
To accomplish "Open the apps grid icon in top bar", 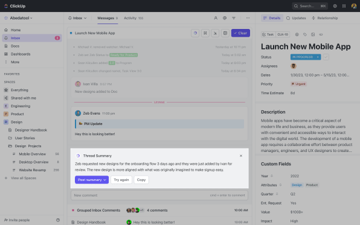I will click(x=344, y=6).
